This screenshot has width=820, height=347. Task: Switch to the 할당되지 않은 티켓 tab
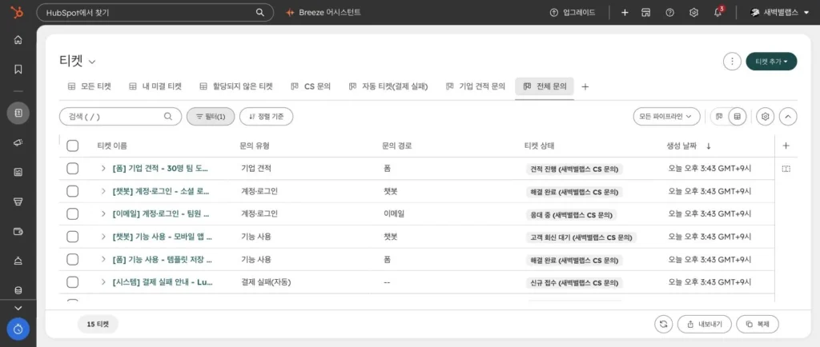pos(236,86)
